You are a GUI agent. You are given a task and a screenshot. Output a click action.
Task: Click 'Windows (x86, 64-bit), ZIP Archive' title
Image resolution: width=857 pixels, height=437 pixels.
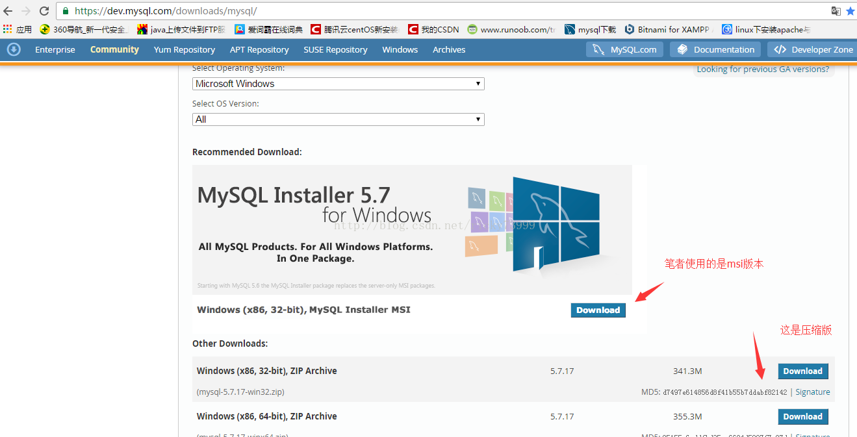tap(267, 416)
